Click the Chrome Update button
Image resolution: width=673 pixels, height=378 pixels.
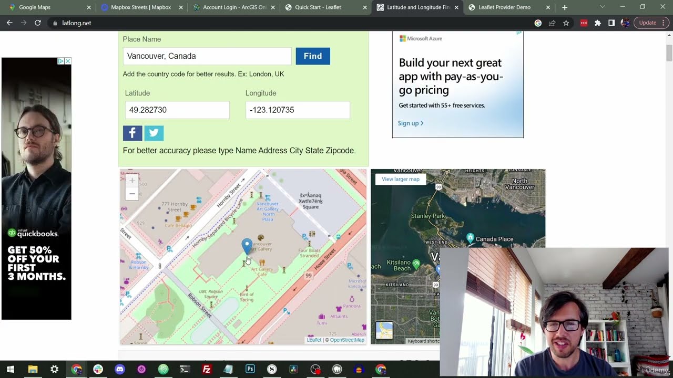[x=647, y=23]
